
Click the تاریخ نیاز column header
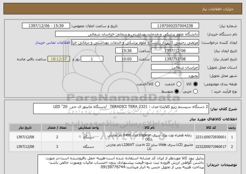pyautogui.click(x=25, y=127)
